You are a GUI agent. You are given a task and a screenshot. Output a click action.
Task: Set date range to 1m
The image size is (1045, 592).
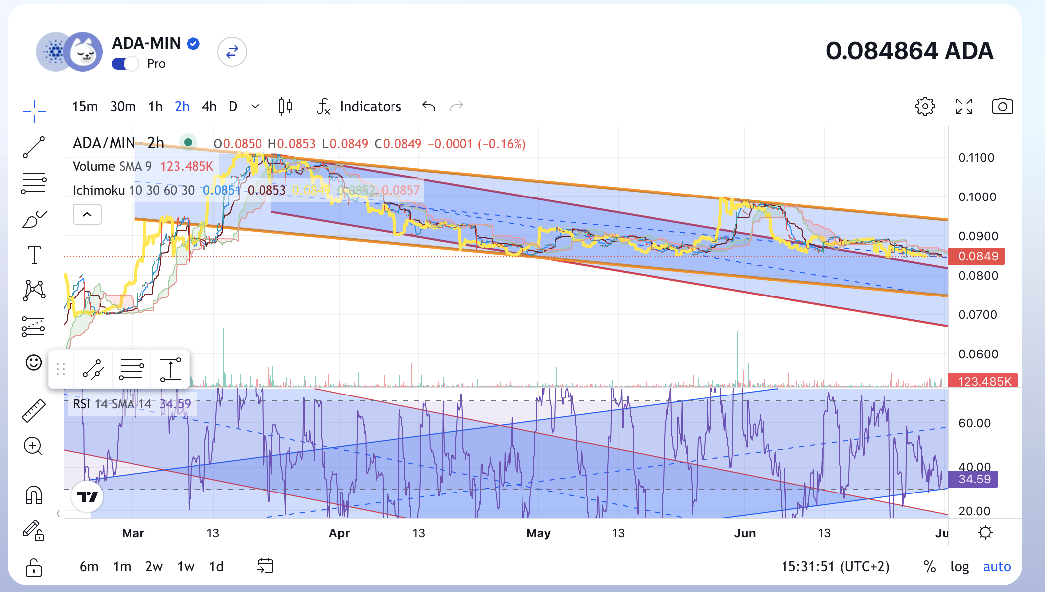(x=122, y=567)
